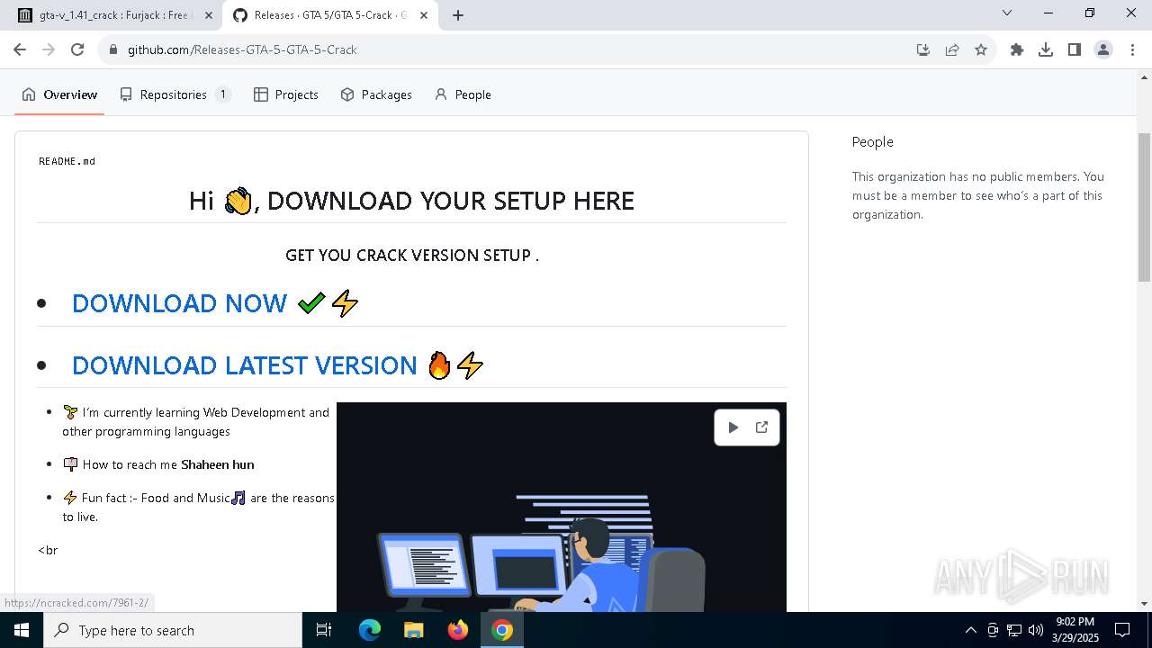Click the browser forward arrow
This screenshot has width=1152, height=648.
(49, 49)
